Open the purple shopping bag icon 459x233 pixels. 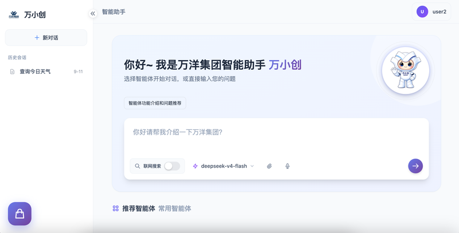pyautogui.click(x=20, y=214)
